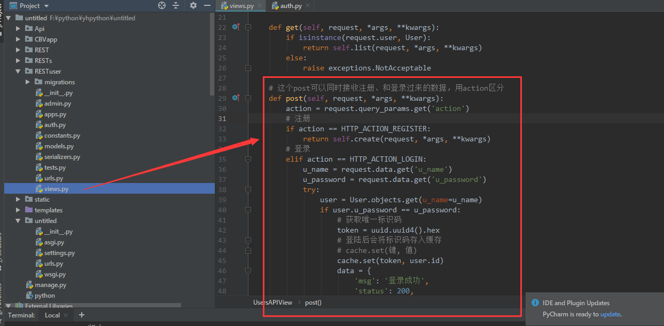Locate current file in Project tree (crosshair icon)

click(x=162, y=5)
